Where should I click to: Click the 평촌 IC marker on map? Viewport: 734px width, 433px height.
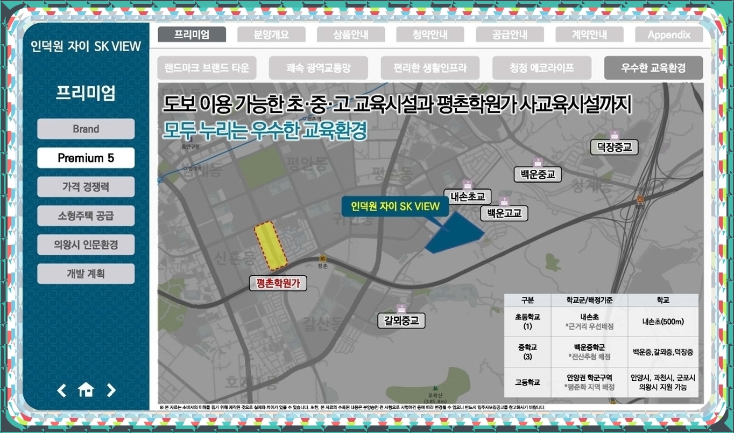(323, 258)
